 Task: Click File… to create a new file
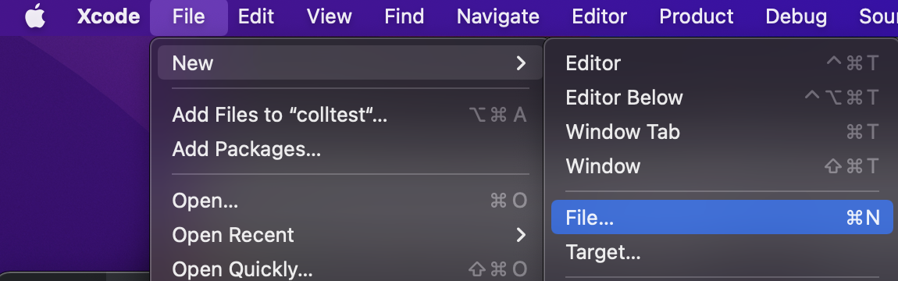coord(722,217)
